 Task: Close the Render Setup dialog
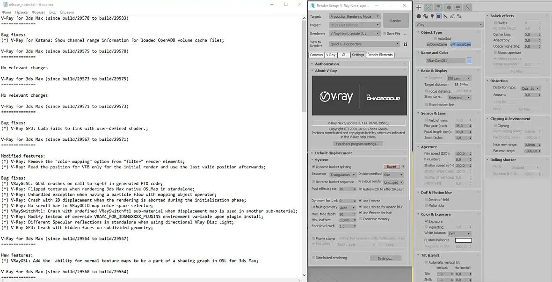click(405, 6)
